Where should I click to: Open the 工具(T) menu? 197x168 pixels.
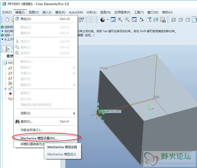[139, 12]
